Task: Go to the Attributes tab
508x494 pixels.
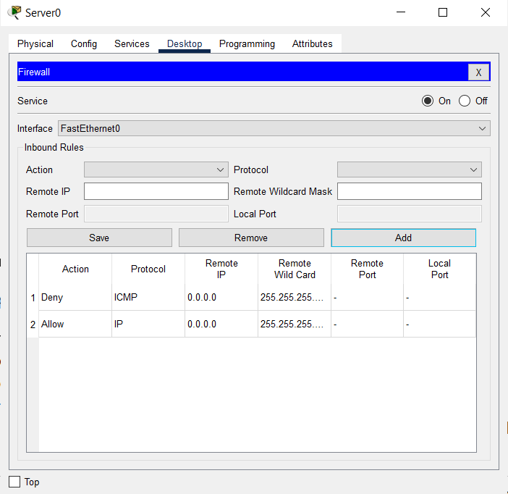Action: coord(313,43)
